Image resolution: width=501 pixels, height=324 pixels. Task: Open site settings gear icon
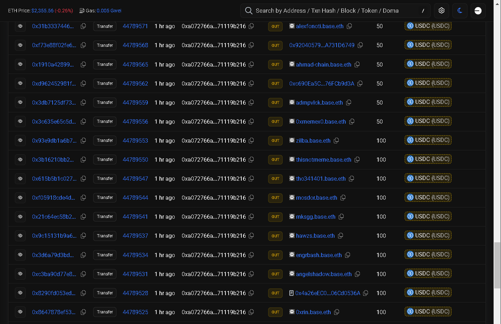[441, 10]
